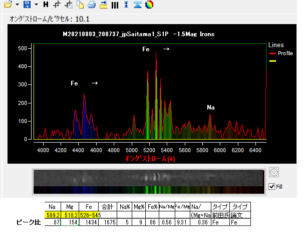Click the yellow line legend entry
Image resolution: width=303 pixels, height=241 pixels.
272,61
